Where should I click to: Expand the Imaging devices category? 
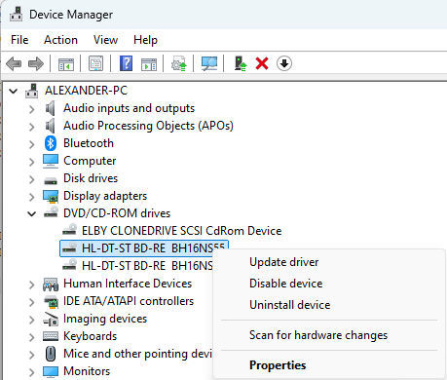[x=31, y=320]
